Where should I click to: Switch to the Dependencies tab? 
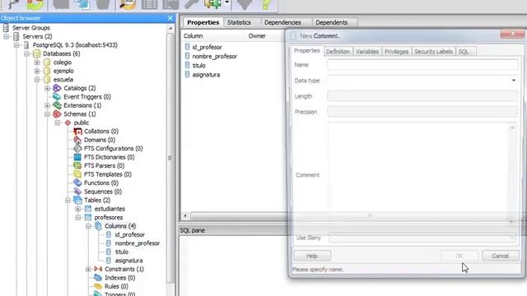pos(282,22)
